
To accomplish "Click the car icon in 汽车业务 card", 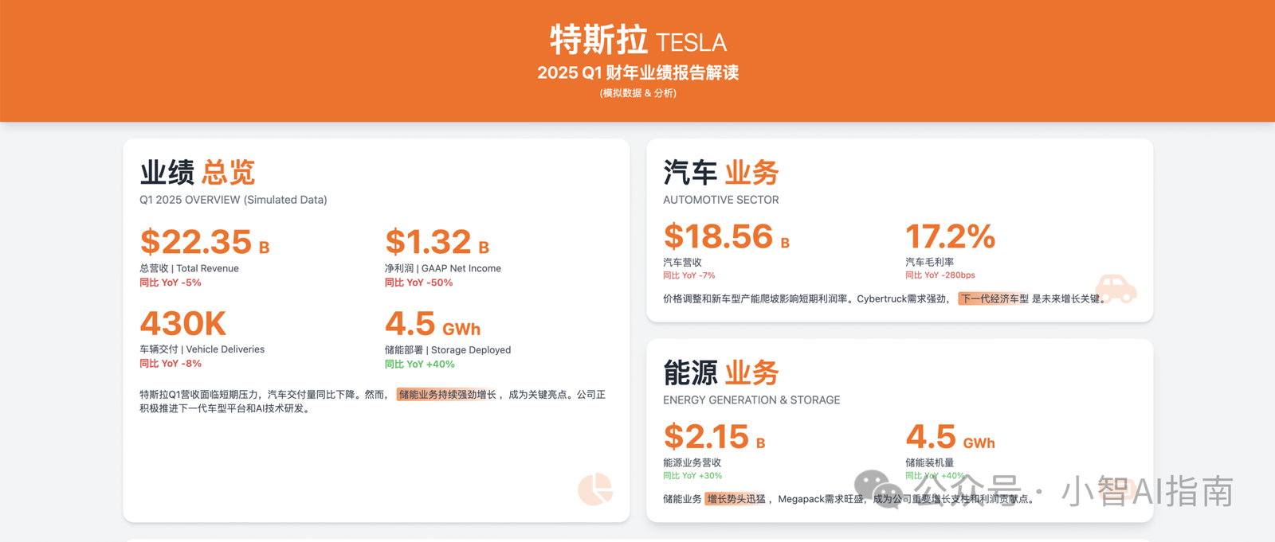I will tap(1116, 288).
